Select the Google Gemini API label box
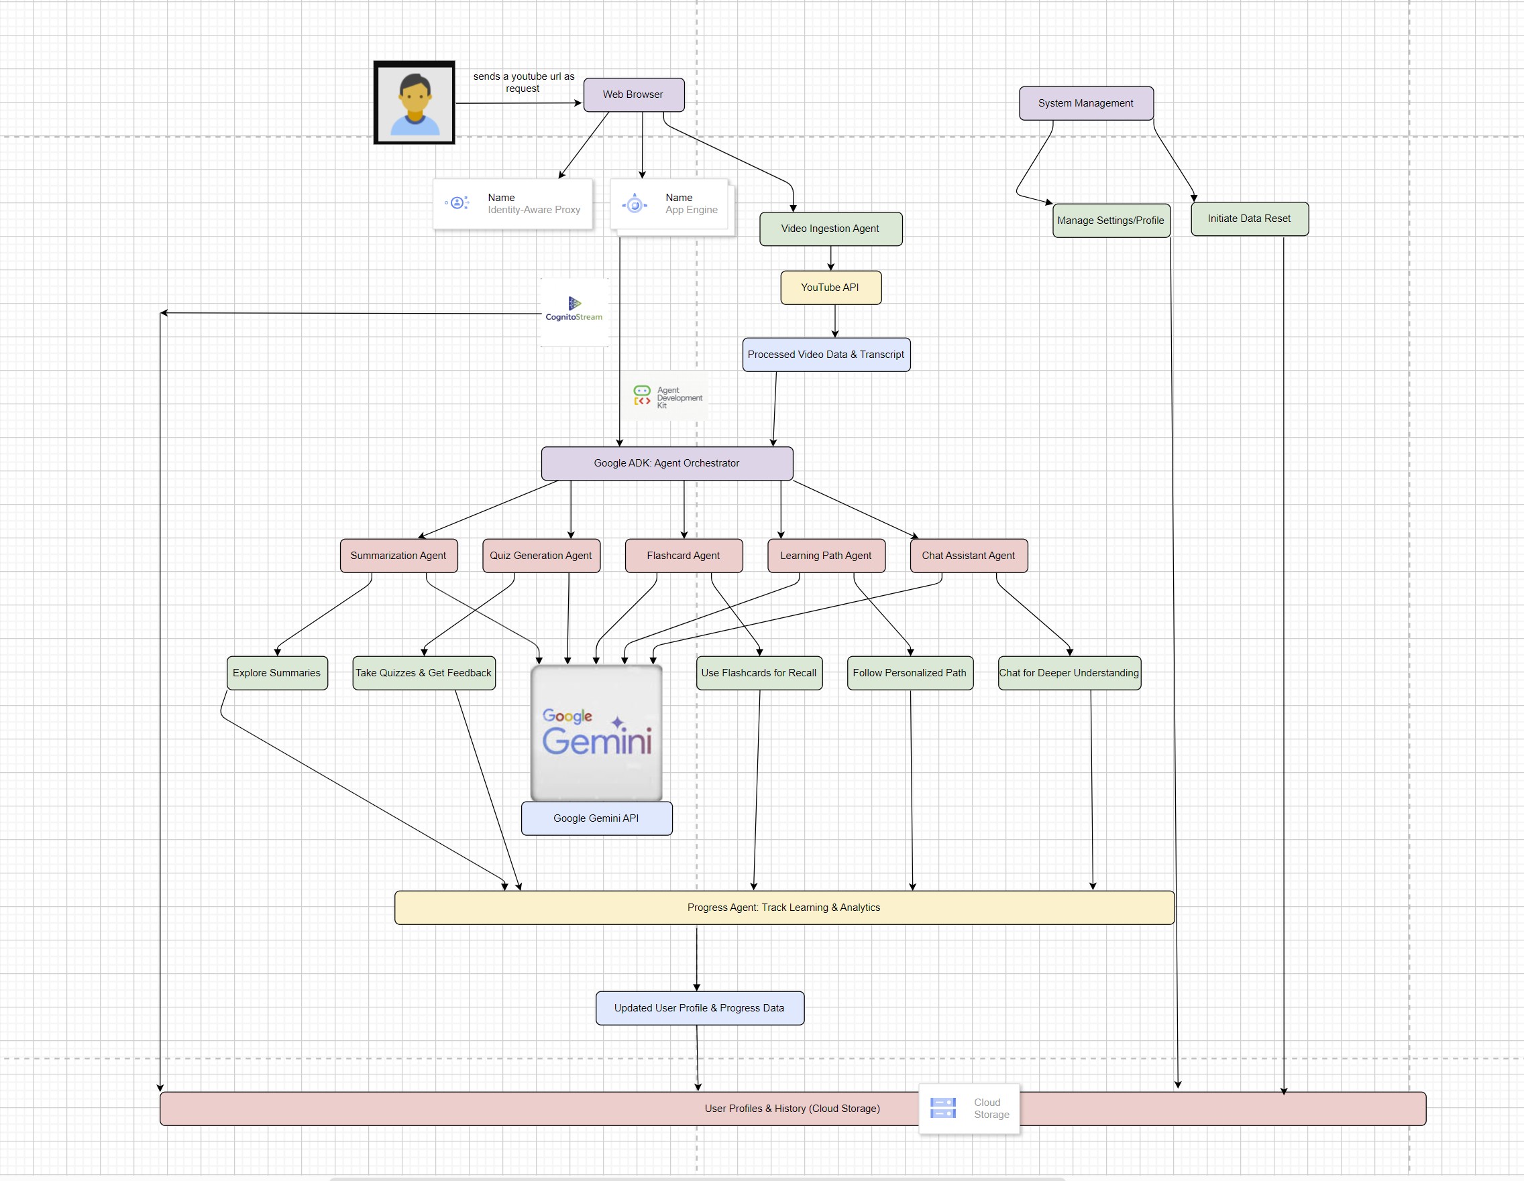 pos(596,818)
